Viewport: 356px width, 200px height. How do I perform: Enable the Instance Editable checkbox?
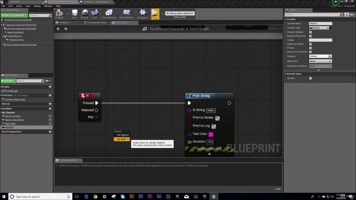point(310,32)
